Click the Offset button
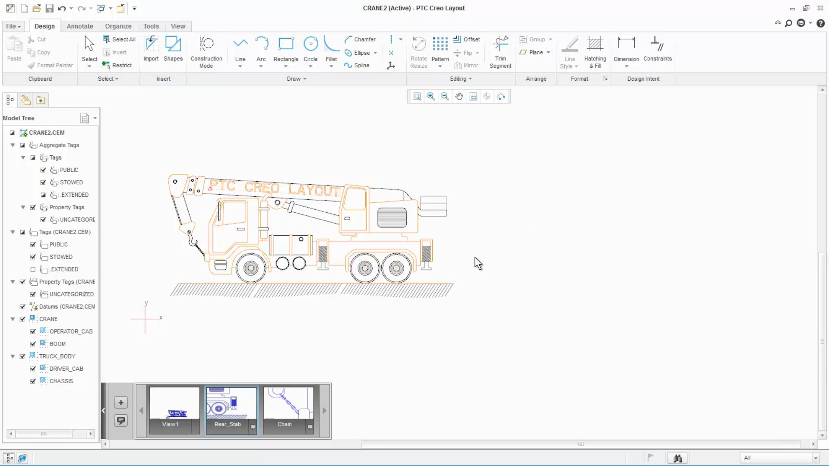This screenshot has width=829, height=466. point(467,39)
